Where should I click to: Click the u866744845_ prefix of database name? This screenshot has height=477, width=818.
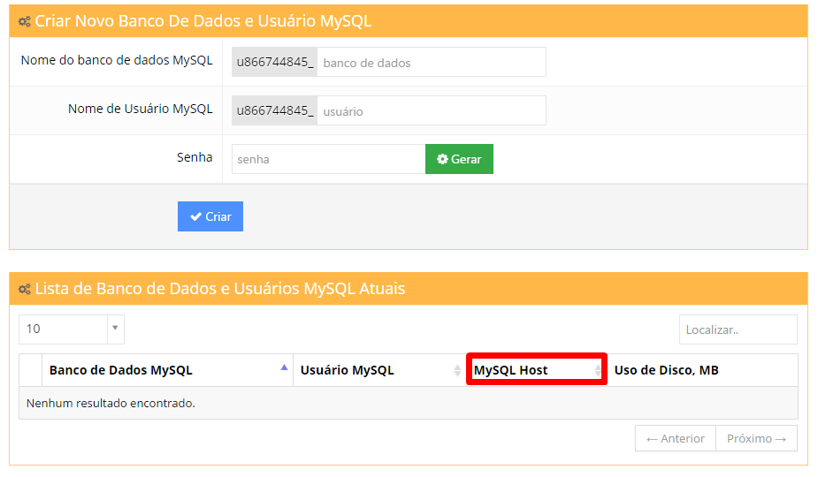(275, 63)
